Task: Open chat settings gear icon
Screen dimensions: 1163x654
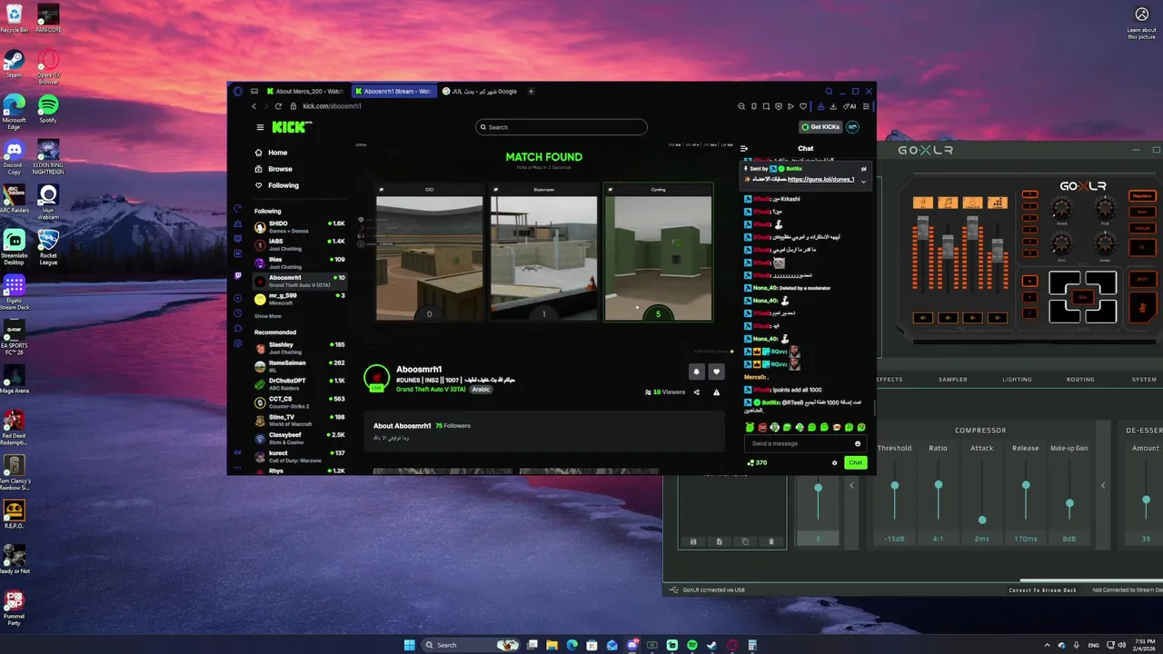Action: pos(834,462)
